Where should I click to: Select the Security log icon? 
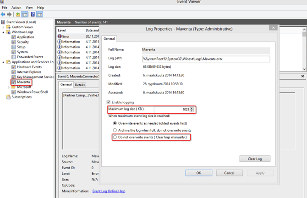[x=14, y=42]
